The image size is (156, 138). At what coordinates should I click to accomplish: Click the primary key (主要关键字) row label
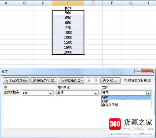(x=12, y=92)
